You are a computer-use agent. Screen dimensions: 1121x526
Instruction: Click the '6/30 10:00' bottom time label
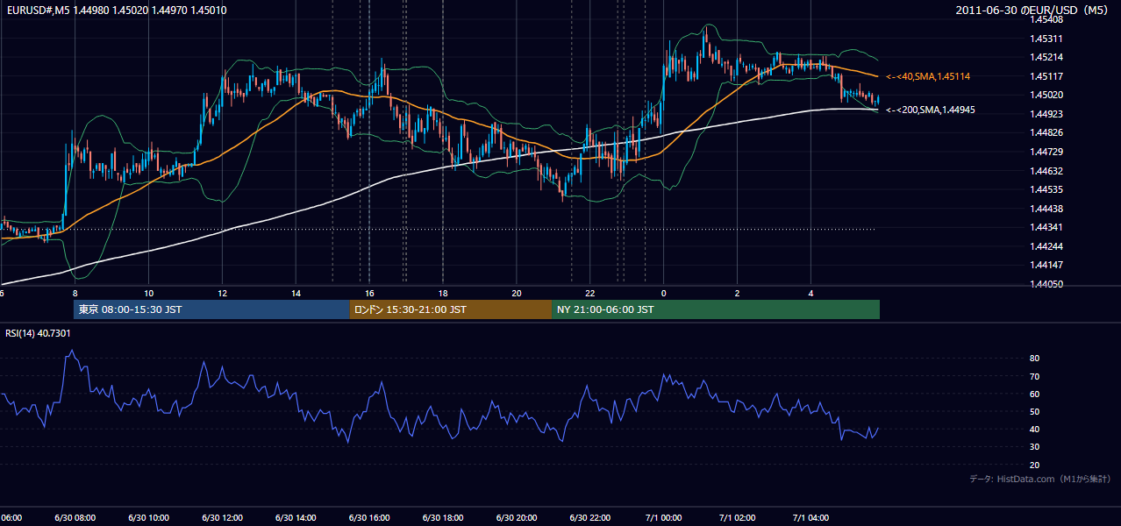pyautogui.click(x=149, y=518)
